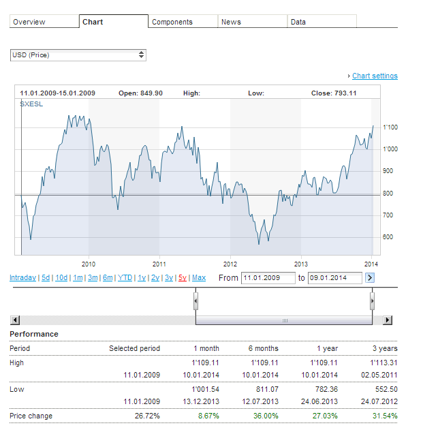Select the YTD time range
Viewport: 423px width, 430px height.
click(125, 278)
